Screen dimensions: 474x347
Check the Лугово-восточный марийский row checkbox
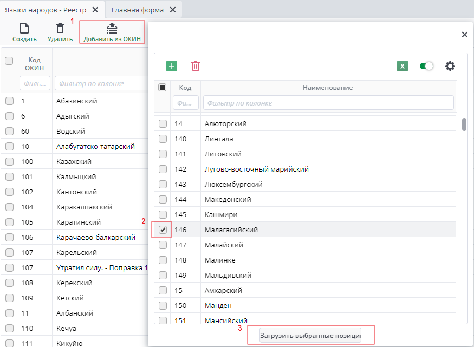coord(163,169)
